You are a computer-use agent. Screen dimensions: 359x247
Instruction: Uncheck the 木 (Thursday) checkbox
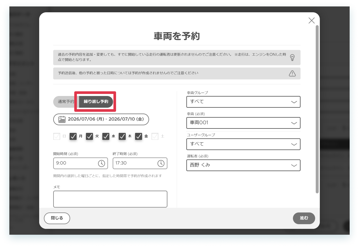click(x=122, y=136)
